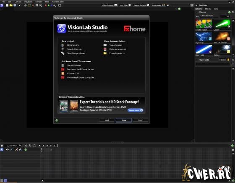Open Support Forums from the top bar
The image size is (235, 183).
point(141,5)
